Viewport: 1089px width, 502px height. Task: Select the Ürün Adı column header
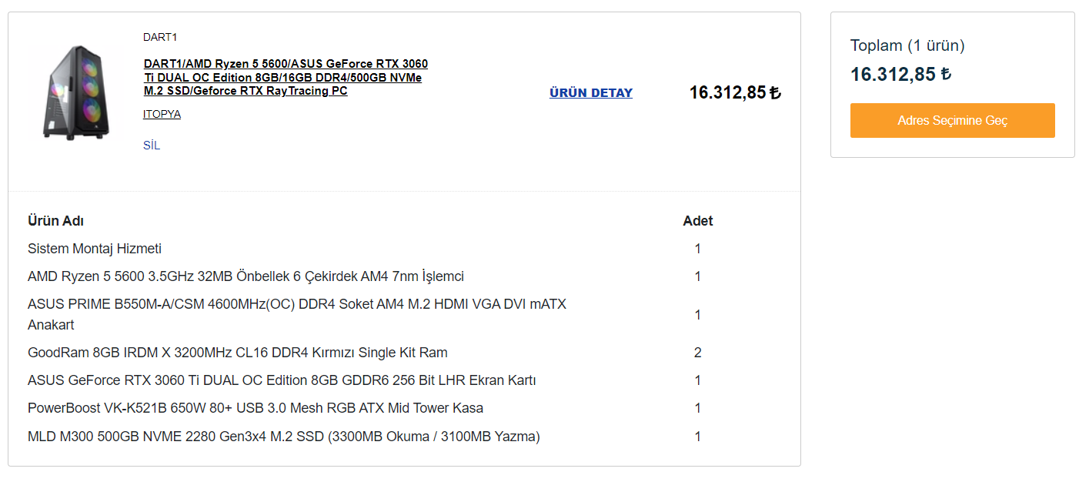pos(55,221)
